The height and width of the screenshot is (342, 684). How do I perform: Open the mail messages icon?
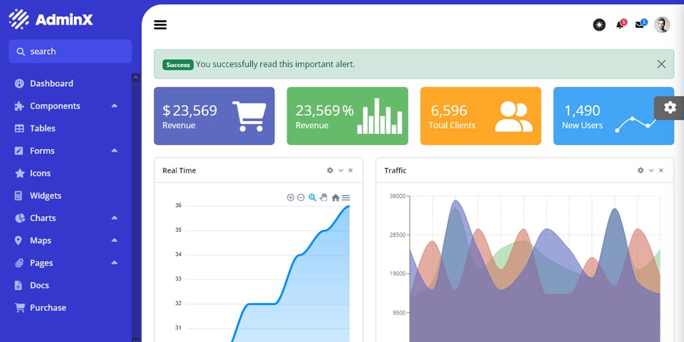click(640, 25)
